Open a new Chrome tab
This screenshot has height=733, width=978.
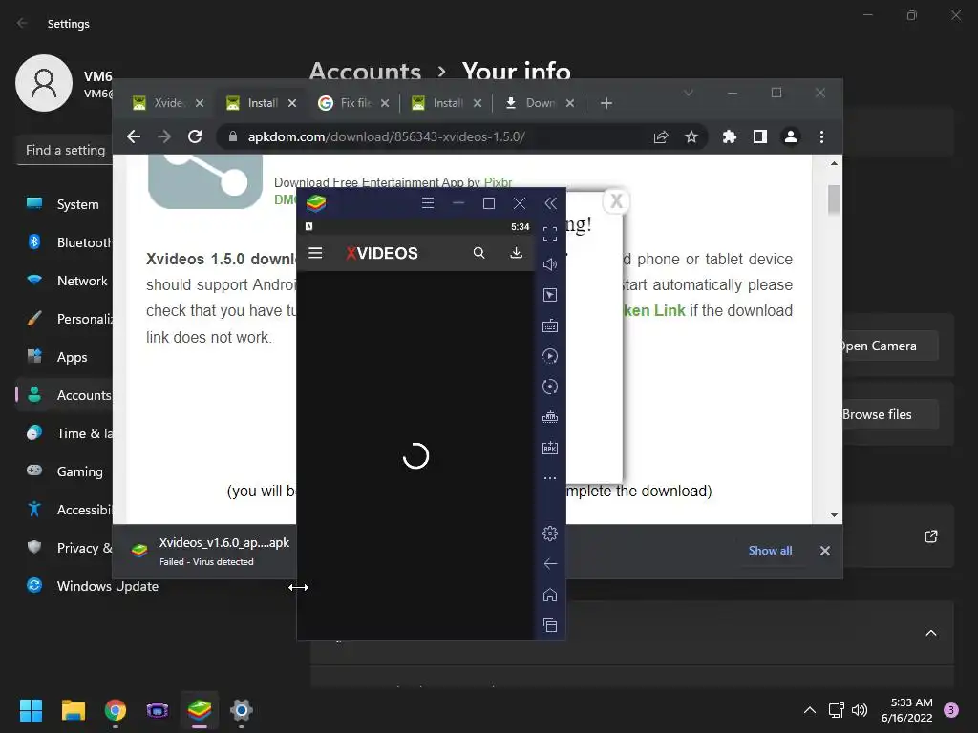tap(606, 103)
